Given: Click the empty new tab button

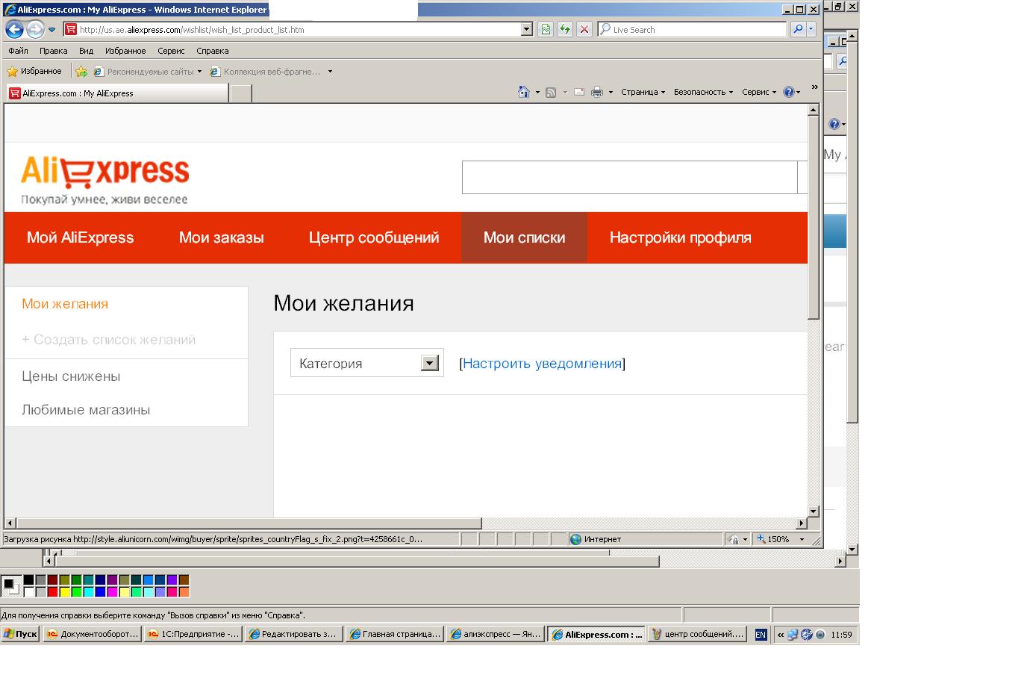Looking at the screenshot, I should [240, 93].
